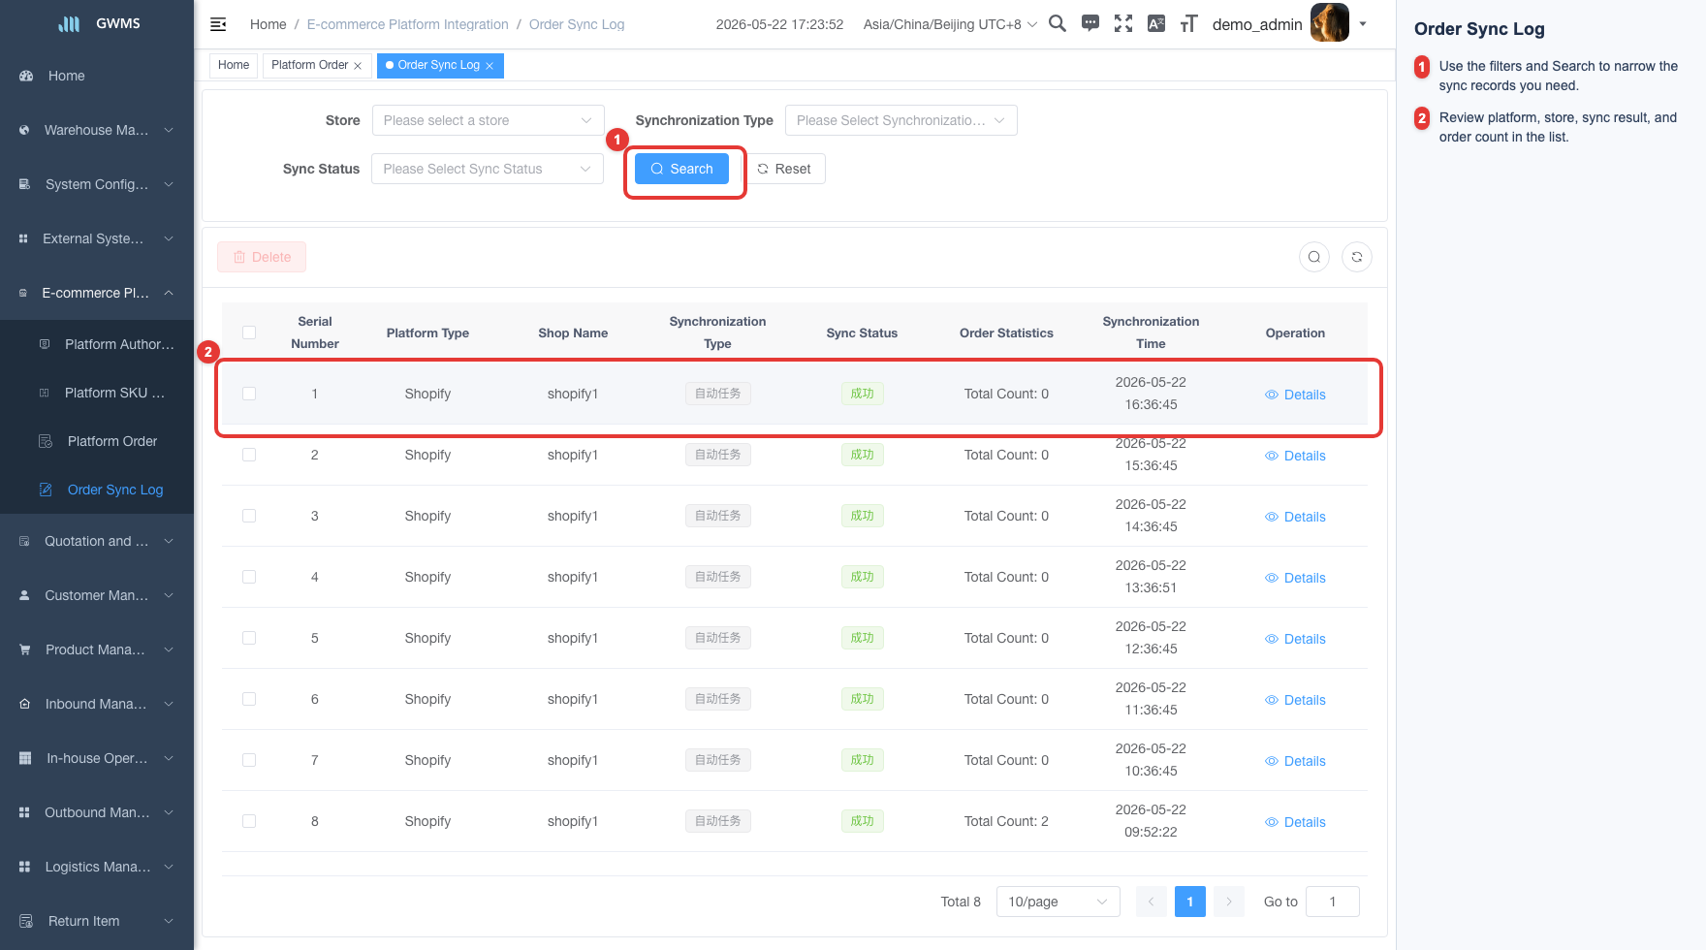Refresh the table with round refresh icon

tap(1357, 257)
